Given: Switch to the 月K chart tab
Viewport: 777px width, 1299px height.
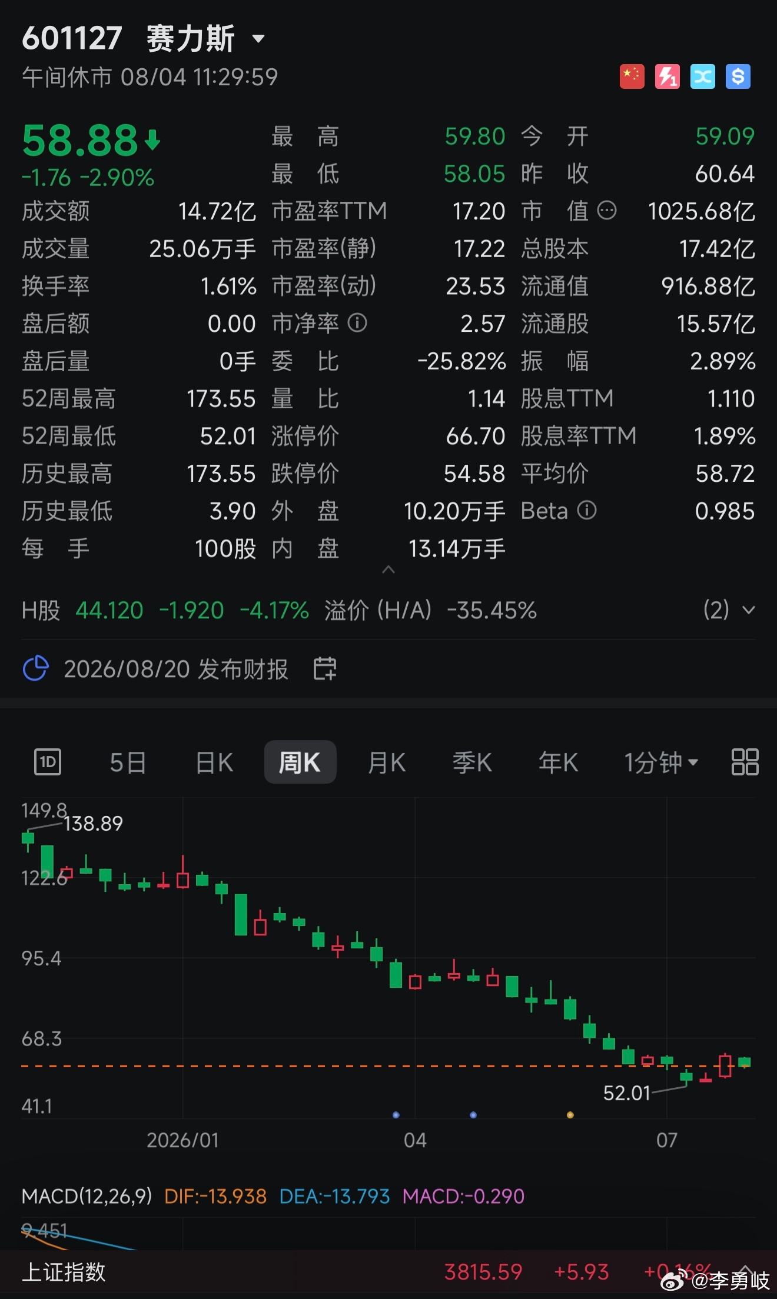Looking at the screenshot, I should 387,763.
